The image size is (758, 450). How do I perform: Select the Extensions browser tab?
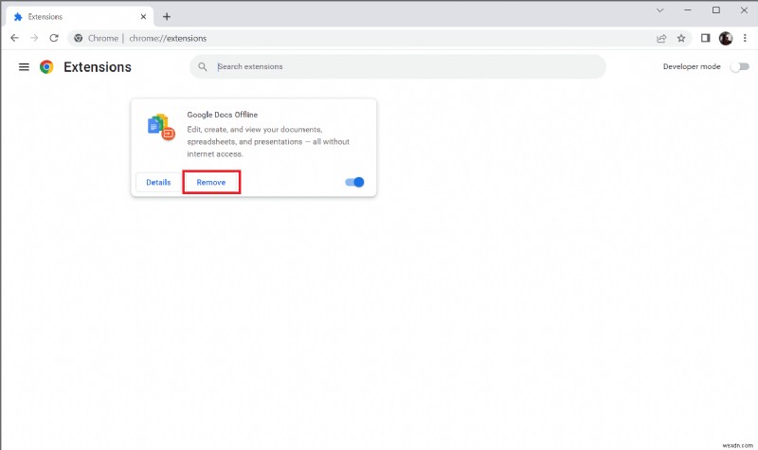(x=80, y=16)
